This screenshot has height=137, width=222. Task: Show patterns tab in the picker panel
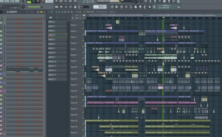click(x=51, y=17)
